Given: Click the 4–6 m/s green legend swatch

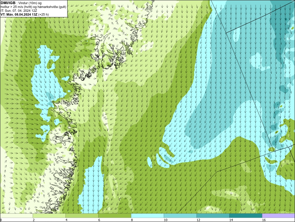Looking at the screenshot, I should pos(82,216).
